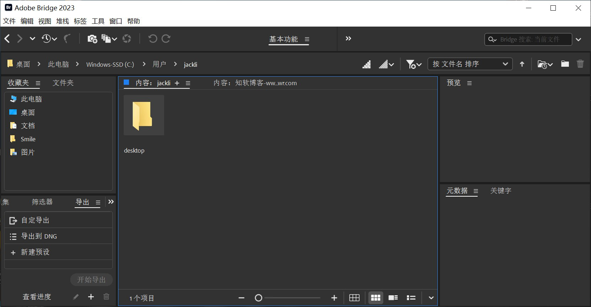Go forward to next folder

coord(20,39)
